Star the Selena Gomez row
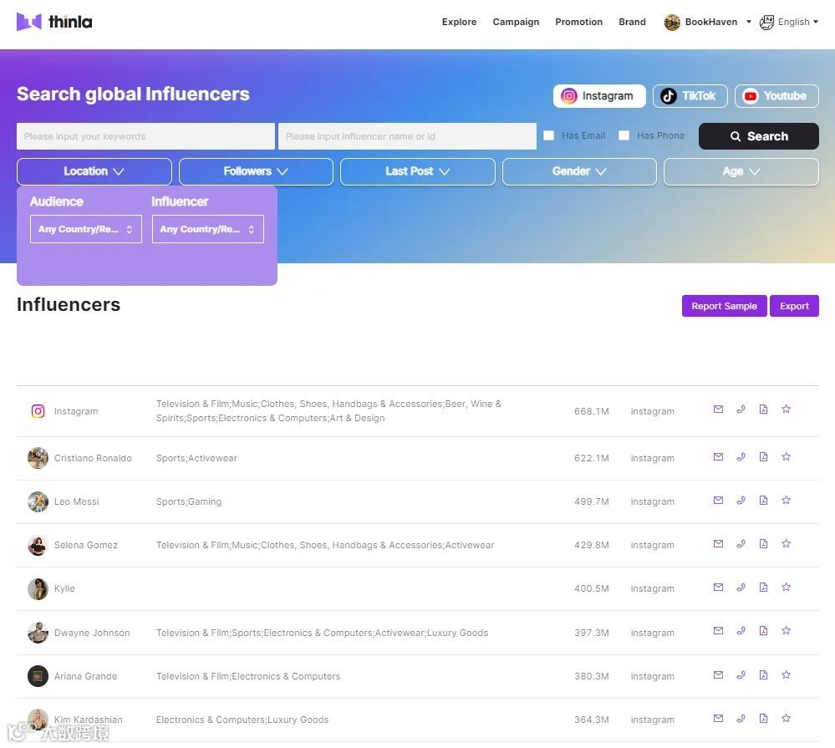 786,543
